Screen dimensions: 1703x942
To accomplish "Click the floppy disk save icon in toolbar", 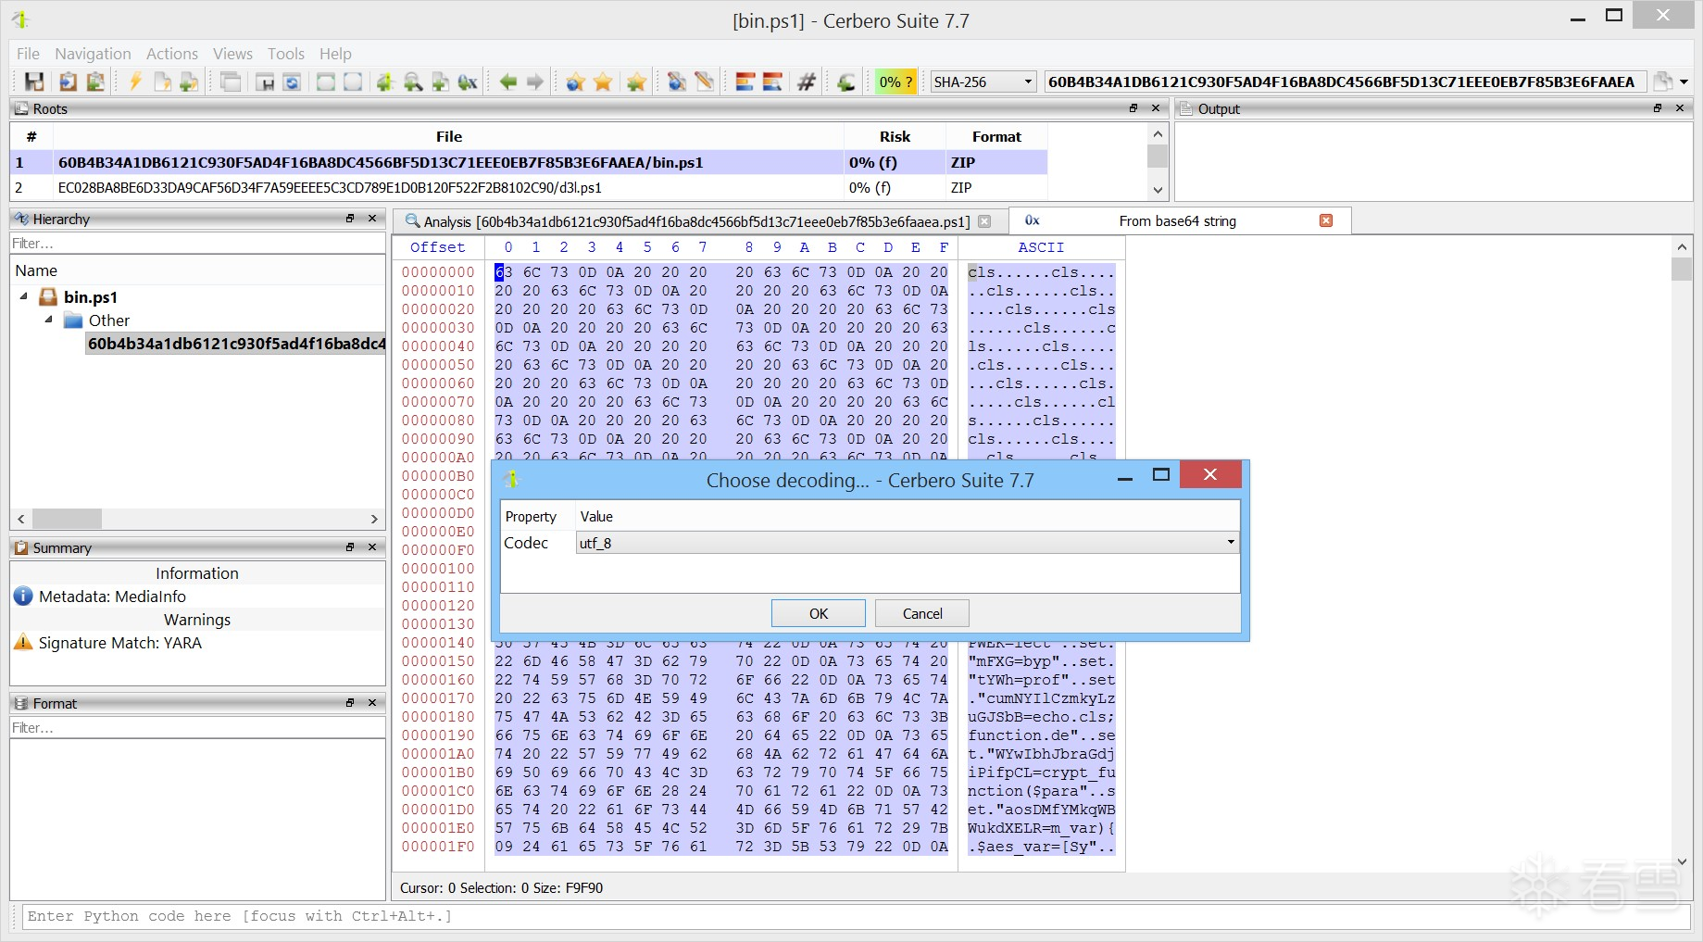I will (x=34, y=82).
